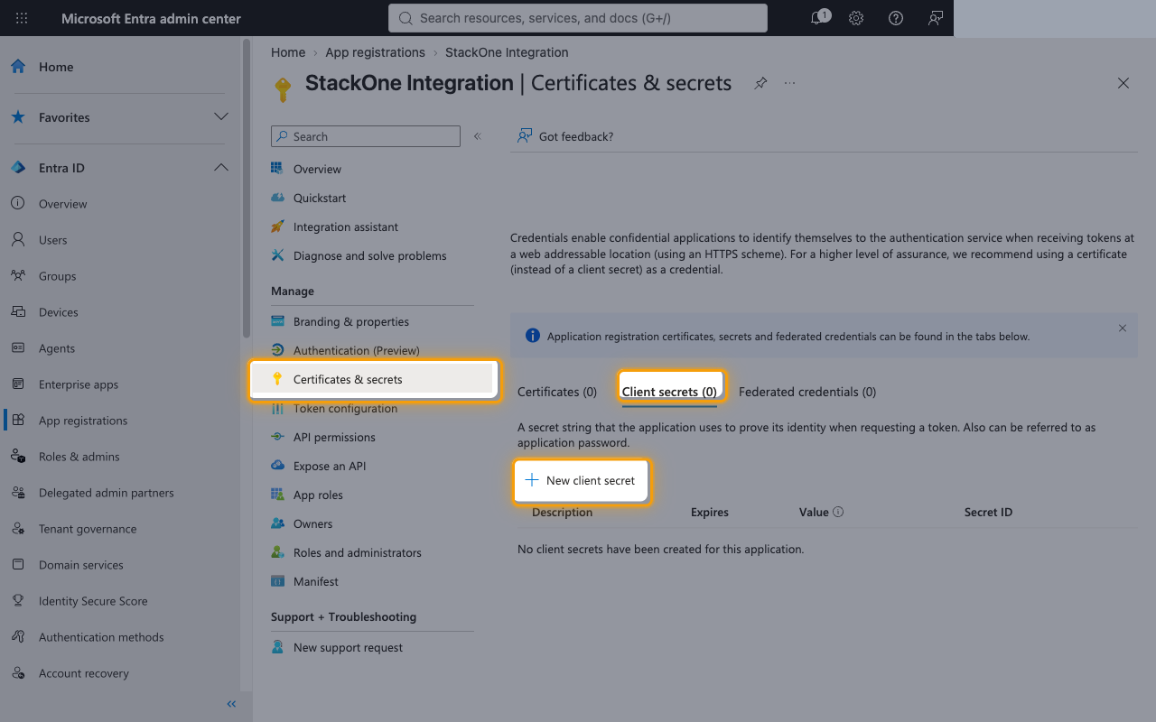This screenshot has height=722, width=1156.
Task: Click the resource menu Search field
Action: [366, 136]
